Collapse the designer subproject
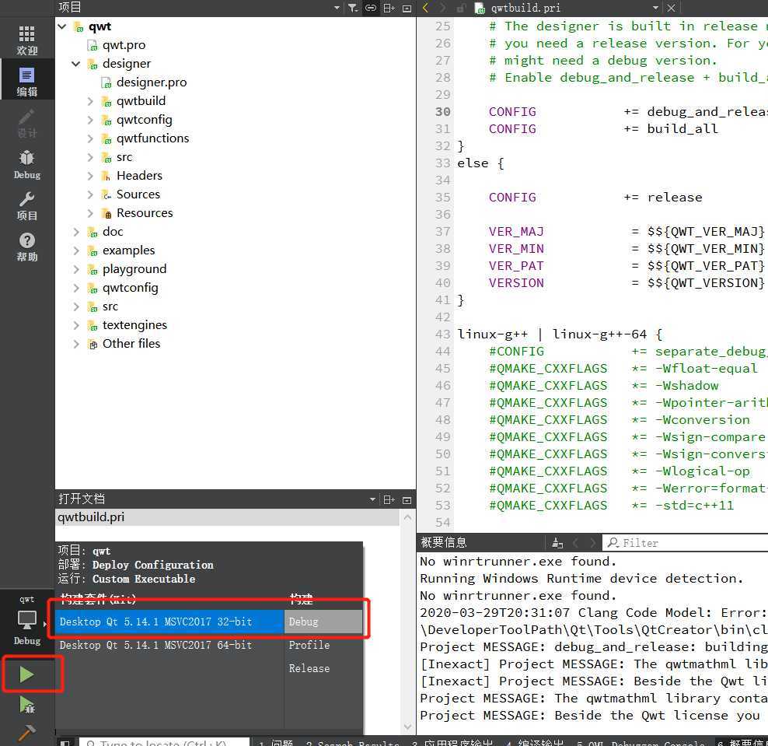This screenshot has height=746, width=768. (x=76, y=64)
